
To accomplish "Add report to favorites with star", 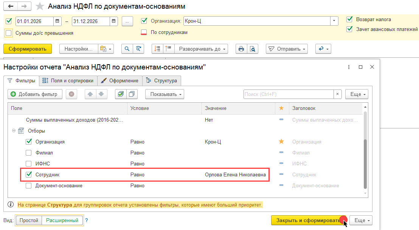I will [x=40, y=6].
